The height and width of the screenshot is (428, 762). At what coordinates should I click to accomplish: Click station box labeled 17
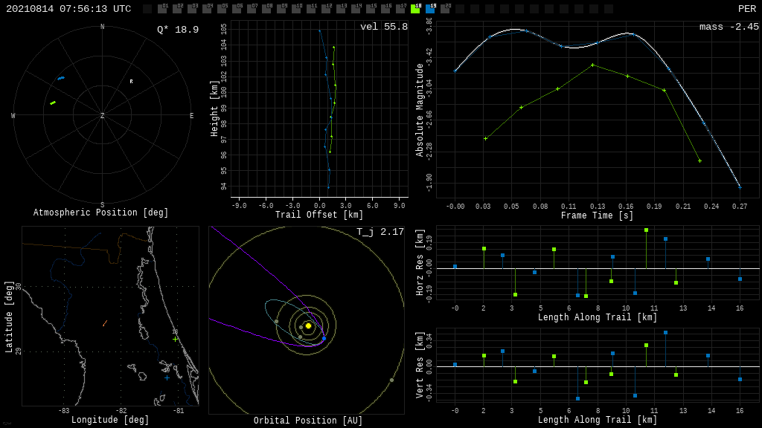coord(401,8)
